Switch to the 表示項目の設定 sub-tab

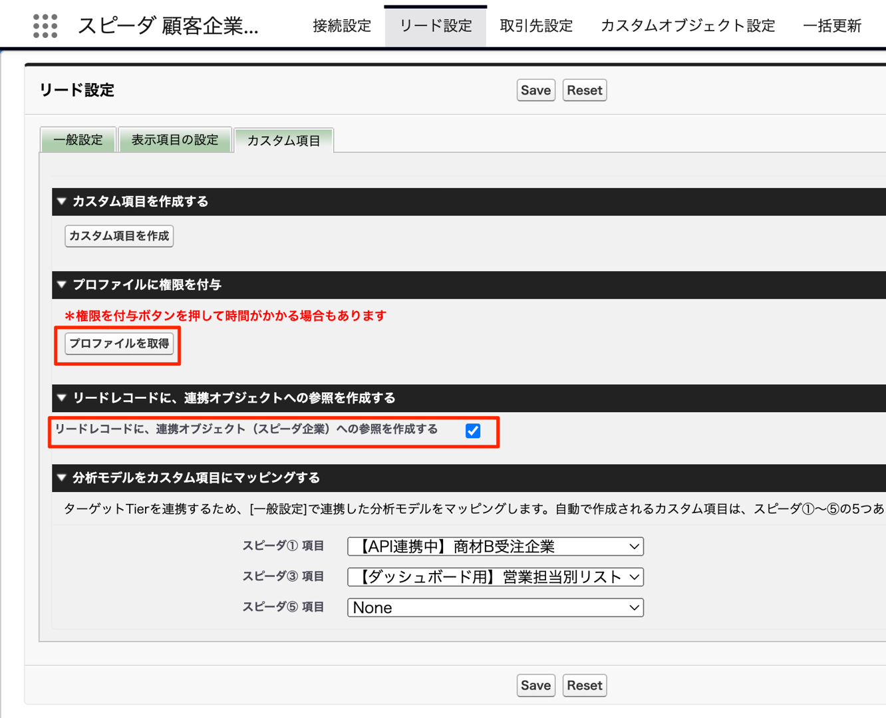[x=175, y=140]
